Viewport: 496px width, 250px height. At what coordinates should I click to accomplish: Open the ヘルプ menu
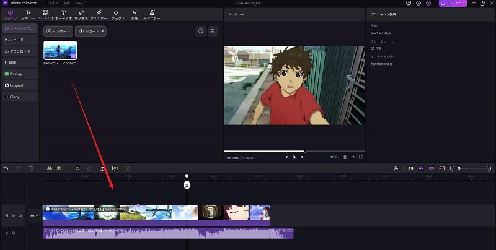pyautogui.click(x=81, y=3)
